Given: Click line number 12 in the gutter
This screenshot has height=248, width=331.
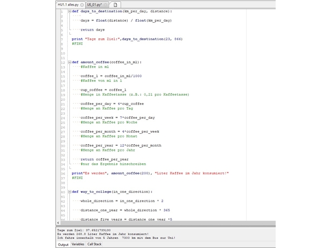Looking at the screenshot, I should [x=63, y=63].
